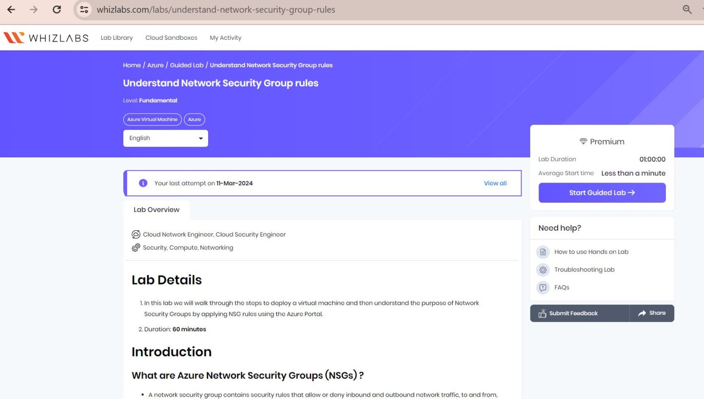
Task: Open the Cloud Sandboxes menu item
Action: [171, 38]
